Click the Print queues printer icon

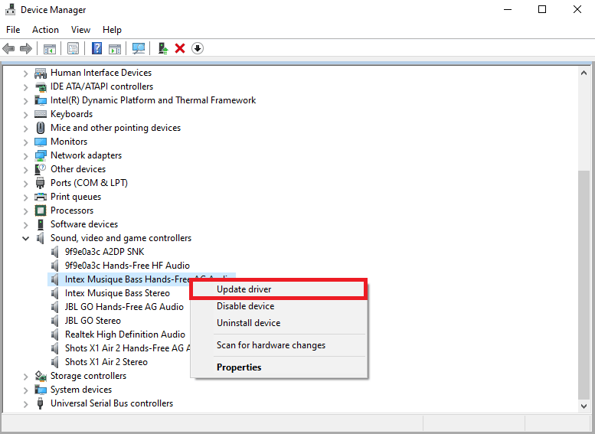(41, 197)
